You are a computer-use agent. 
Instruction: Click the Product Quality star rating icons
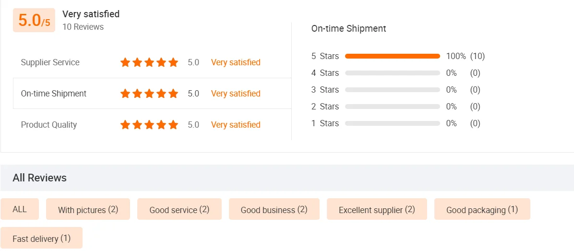click(149, 125)
